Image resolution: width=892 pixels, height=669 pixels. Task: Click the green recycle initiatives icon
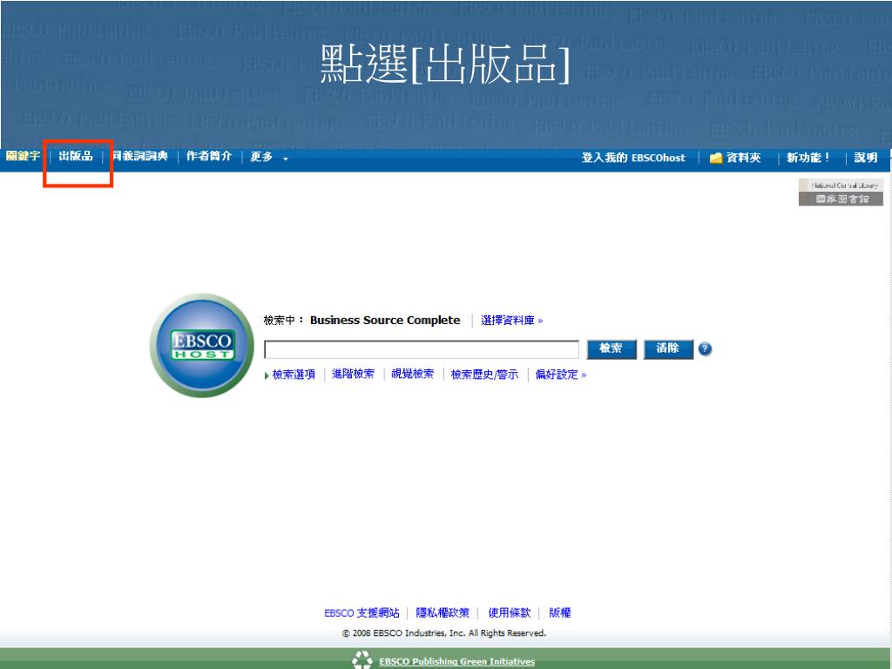[x=362, y=661]
